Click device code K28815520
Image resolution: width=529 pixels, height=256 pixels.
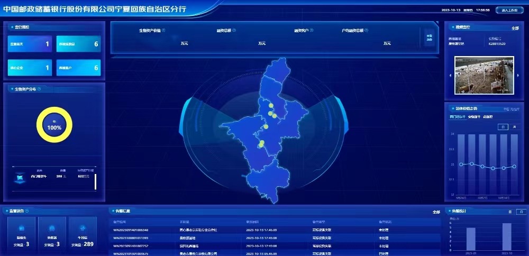pyautogui.click(x=497, y=44)
